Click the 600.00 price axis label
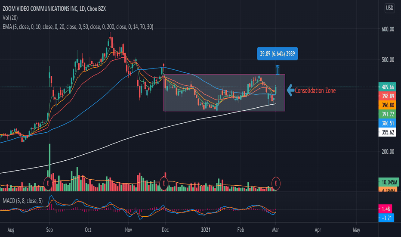The image size is (401, 237). (x=388, y=29)
